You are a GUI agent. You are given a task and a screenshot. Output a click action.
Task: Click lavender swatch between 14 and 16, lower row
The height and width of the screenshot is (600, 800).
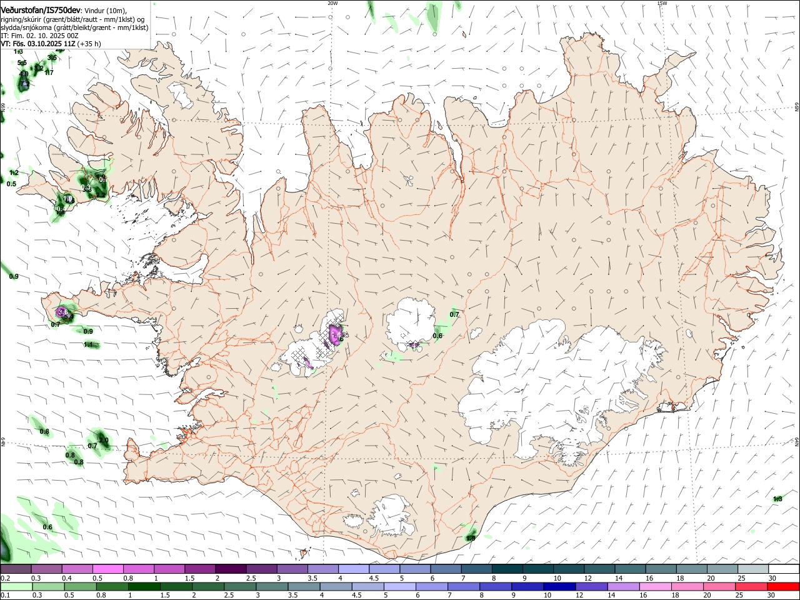pyautogui.click(x=623, y=586)
